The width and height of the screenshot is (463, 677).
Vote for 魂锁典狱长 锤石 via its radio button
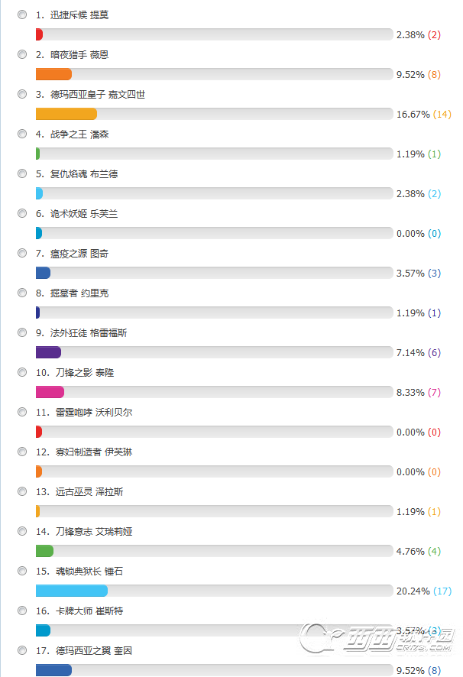[22, 571]
